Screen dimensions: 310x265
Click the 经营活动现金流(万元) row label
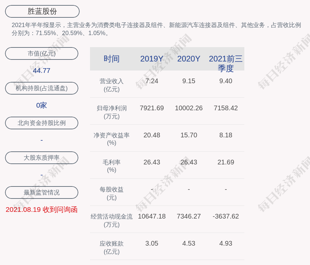[x=111, y=220]
